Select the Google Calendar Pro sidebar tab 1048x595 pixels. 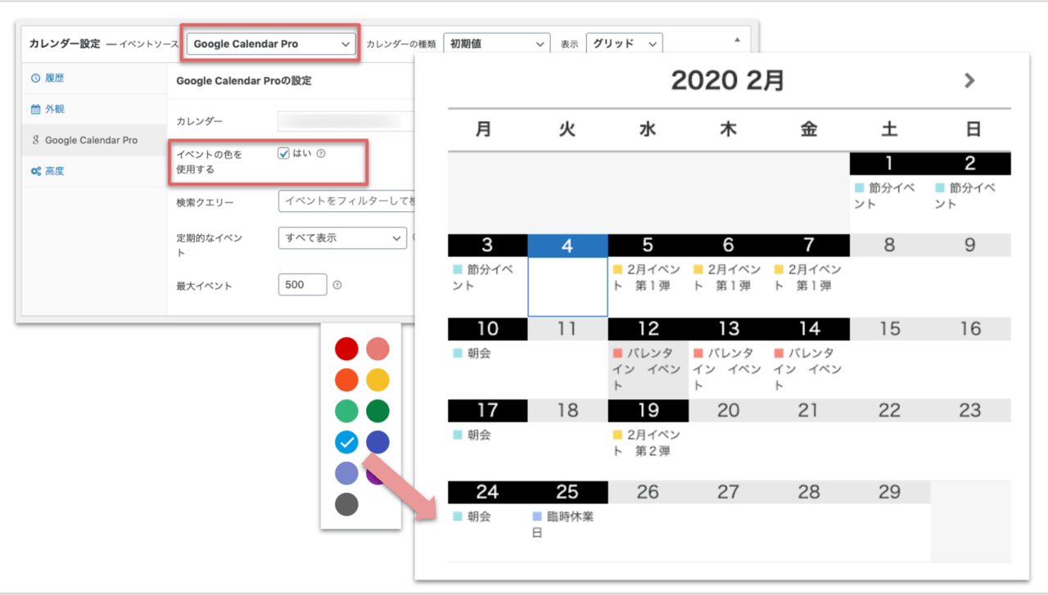(93, 140)
